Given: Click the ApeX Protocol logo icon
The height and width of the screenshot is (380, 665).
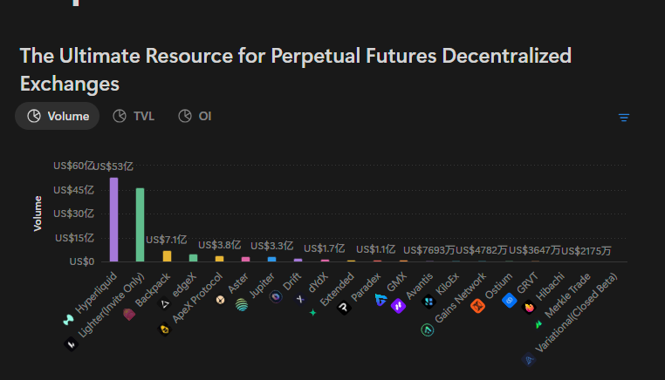Looking at the screenshot, I should click(165, 329).
